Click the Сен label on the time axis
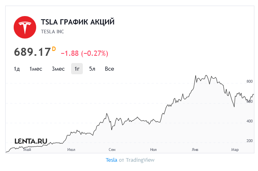 pos(112,150)
